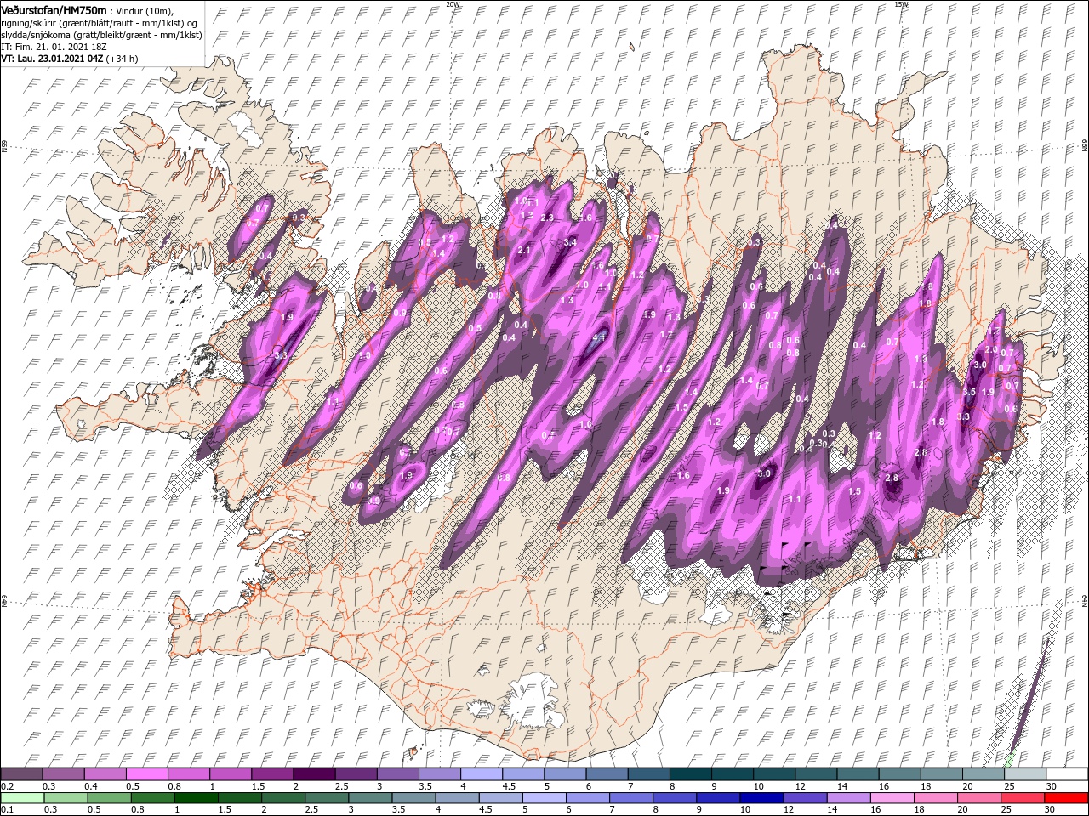Pick the dusky purple 0.2 snow legend swatch

pos(21,774)
